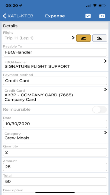Viewport: 110px width, 195px height.
Task: Select the arrival airplane icon button
Action: click(x=100, y=38)
